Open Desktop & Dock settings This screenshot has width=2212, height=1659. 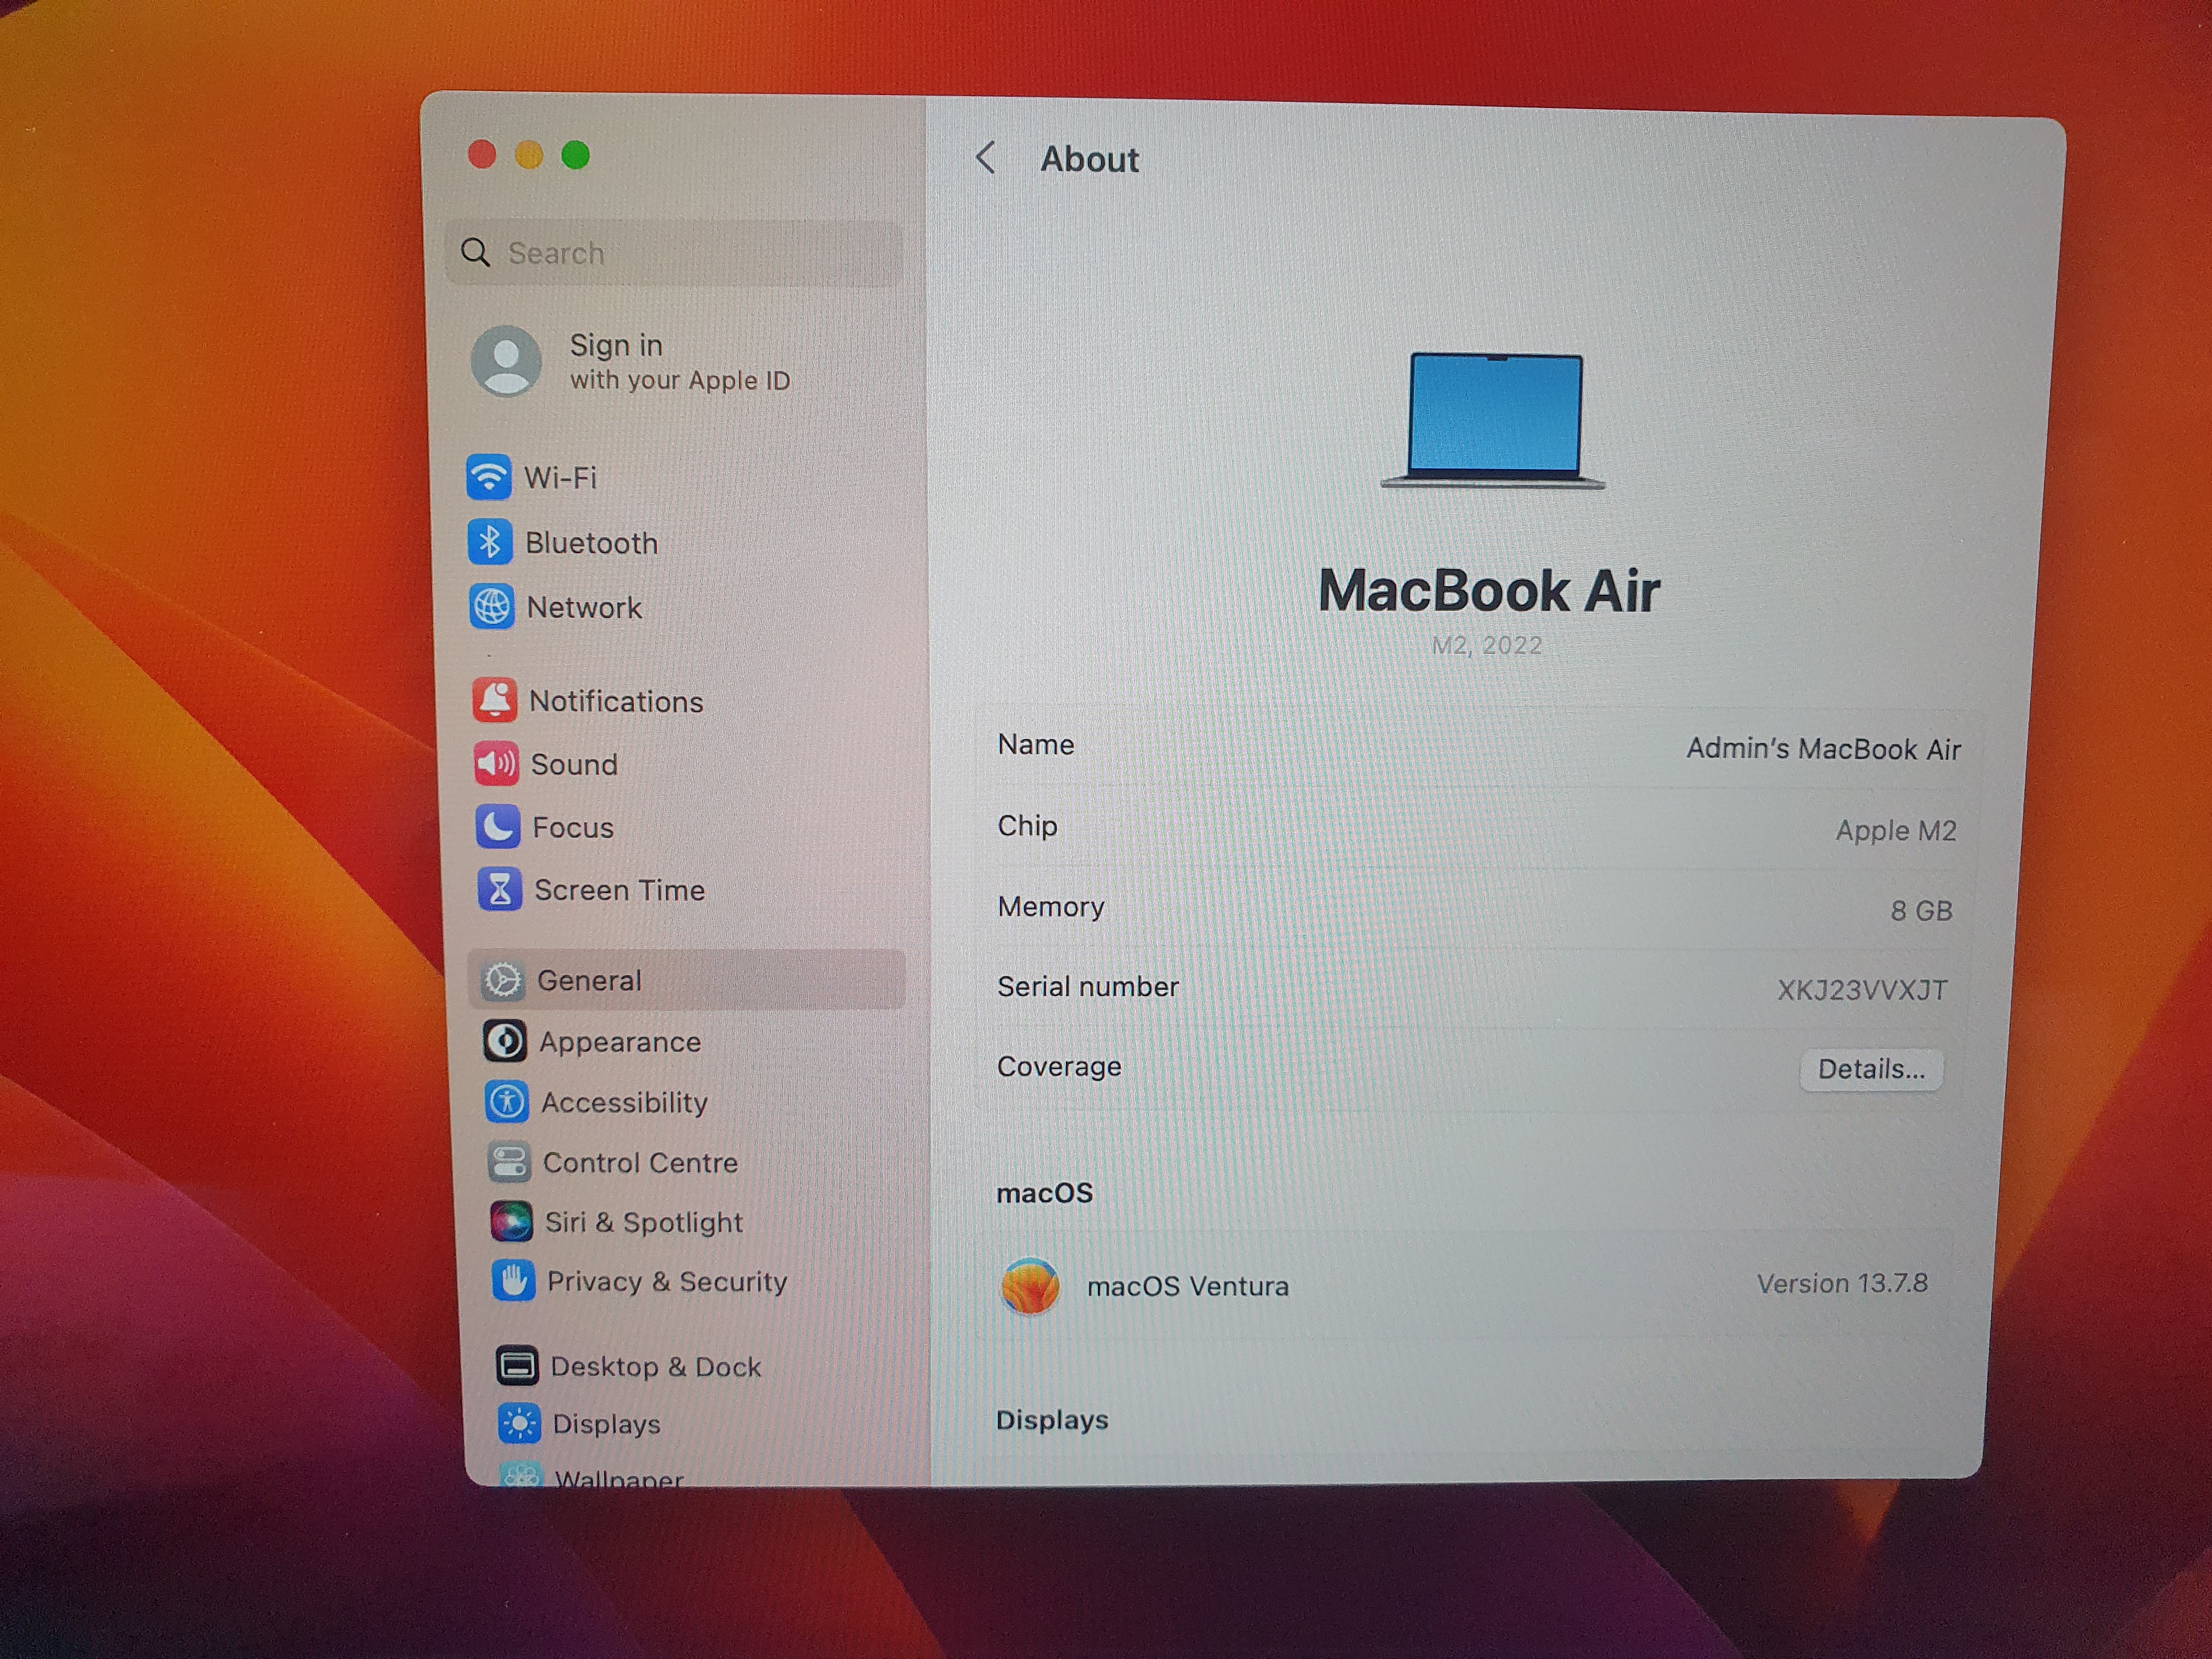pyautogui.click(x=655, y=1366)
